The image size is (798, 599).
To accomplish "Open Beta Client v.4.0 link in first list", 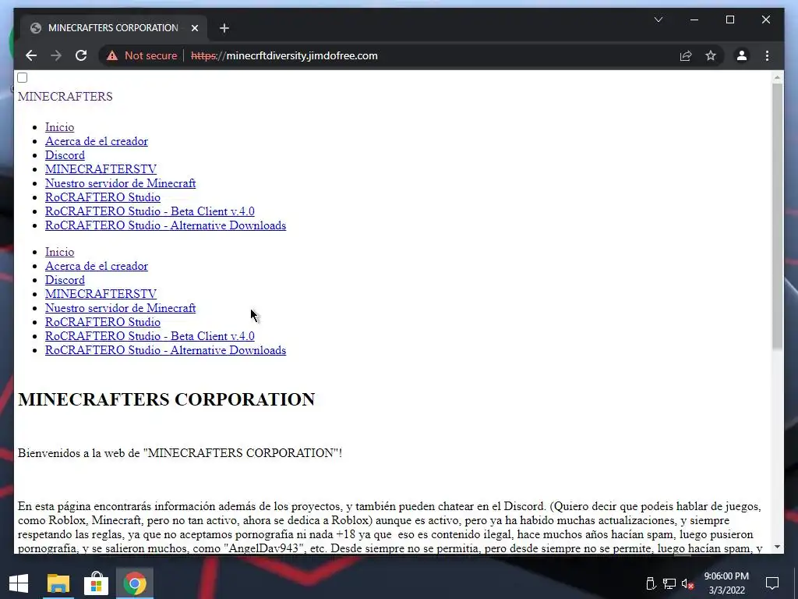I will tap(150, 211).
